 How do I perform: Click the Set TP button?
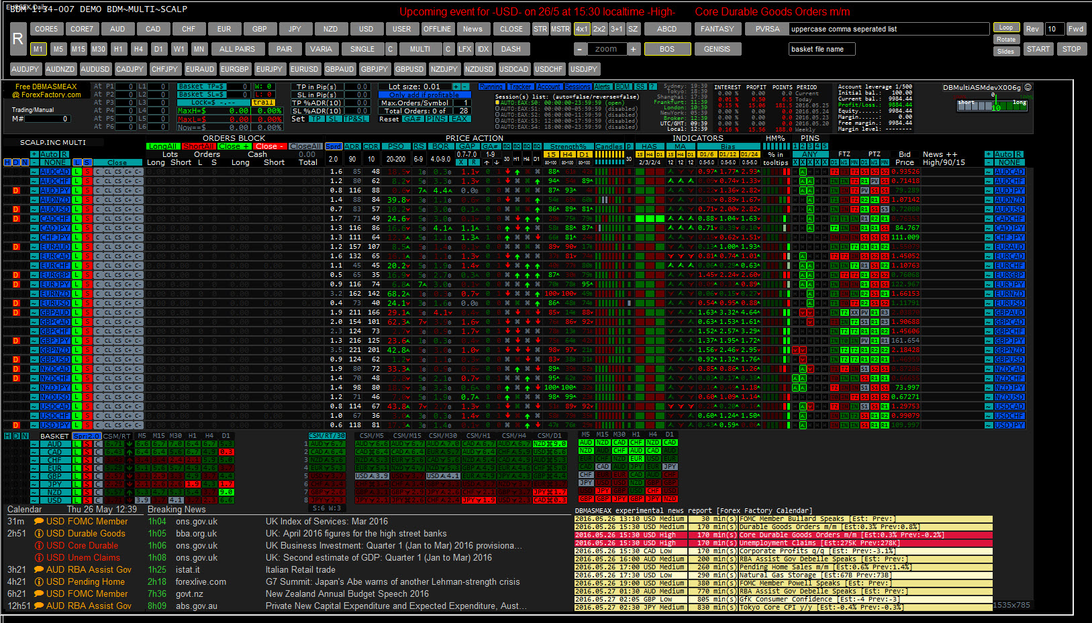point(316,119)
